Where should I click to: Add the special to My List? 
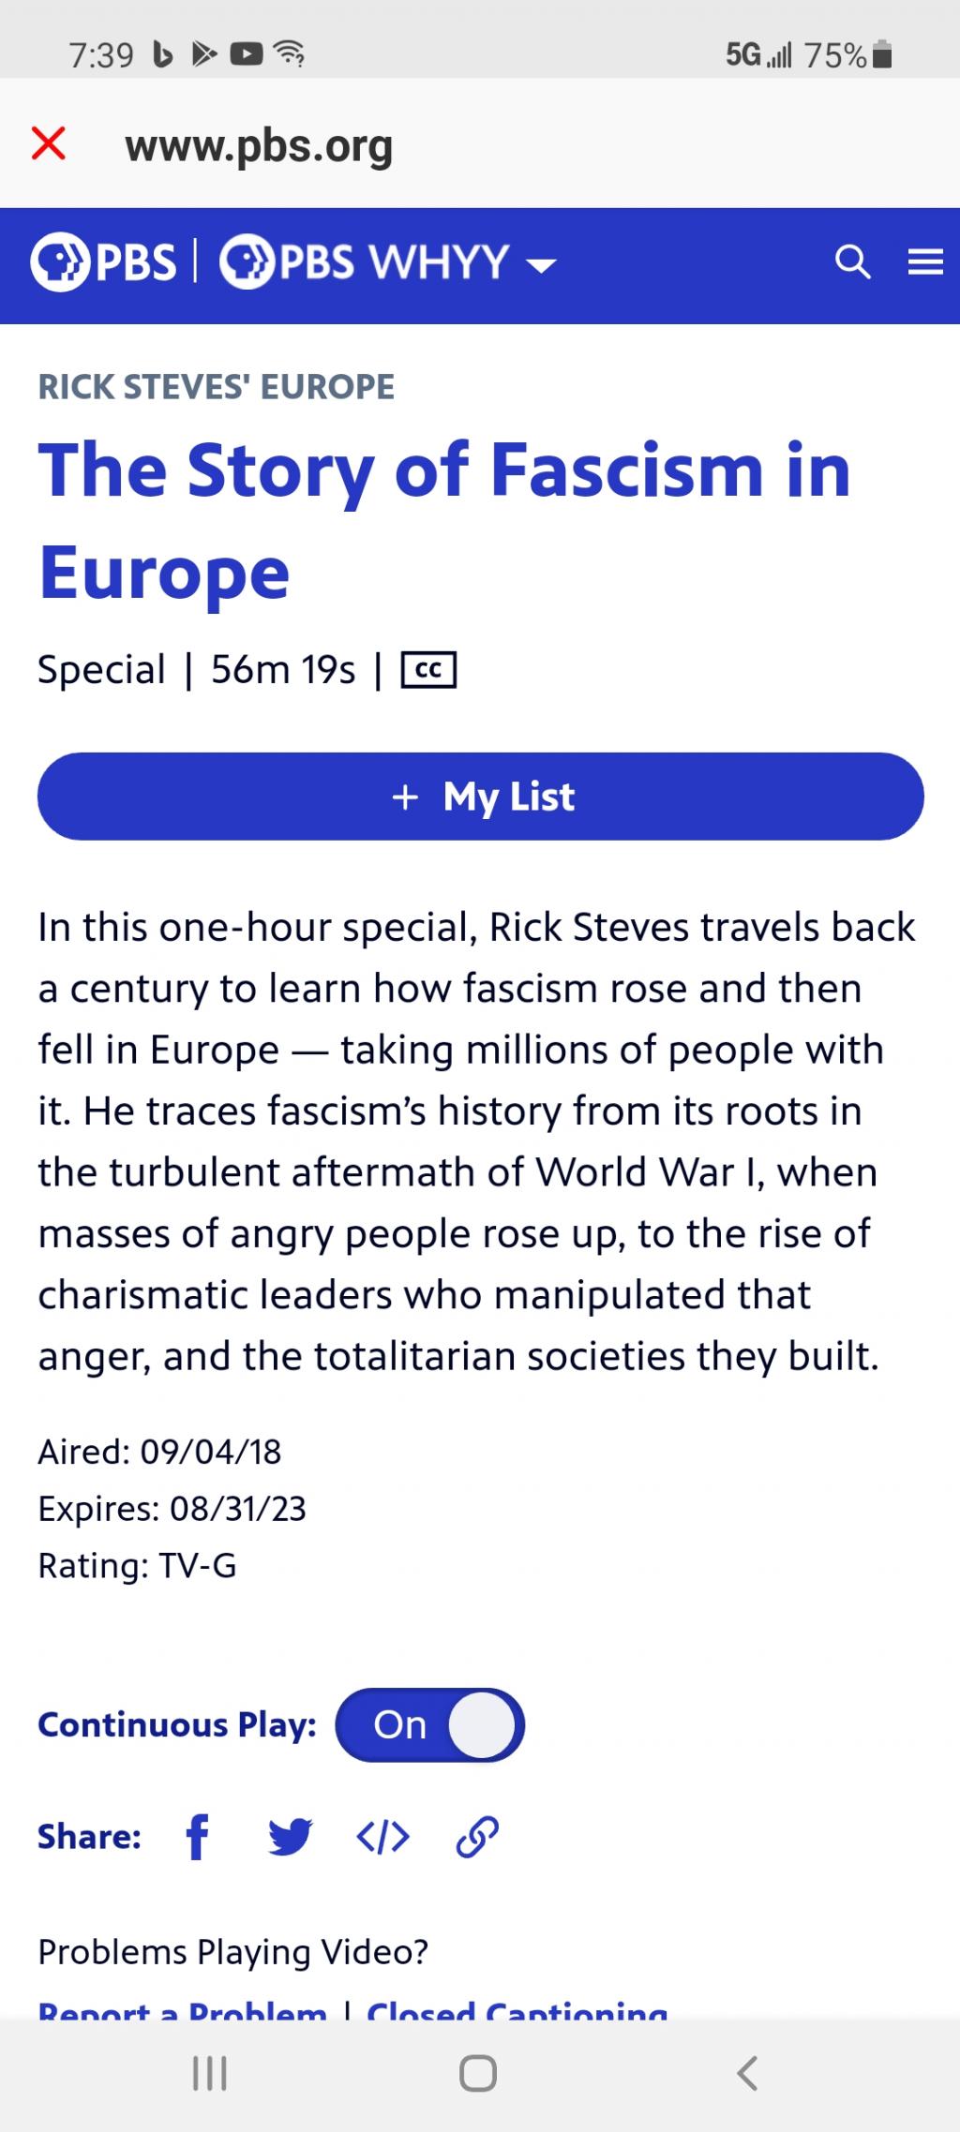click(x=480, y=797)
